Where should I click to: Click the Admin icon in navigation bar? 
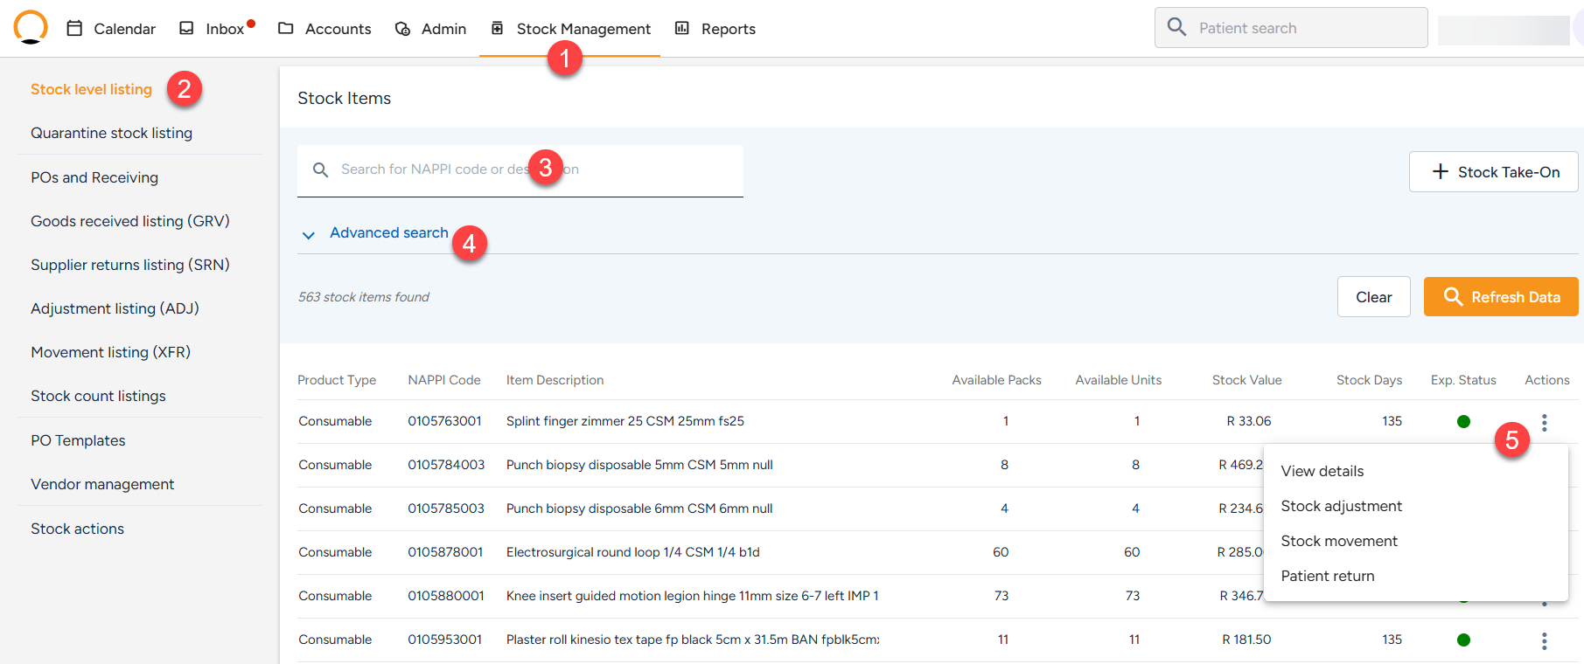pos(402,29)
